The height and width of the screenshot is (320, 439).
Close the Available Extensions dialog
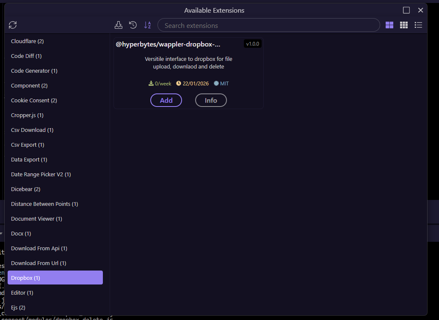420,10
